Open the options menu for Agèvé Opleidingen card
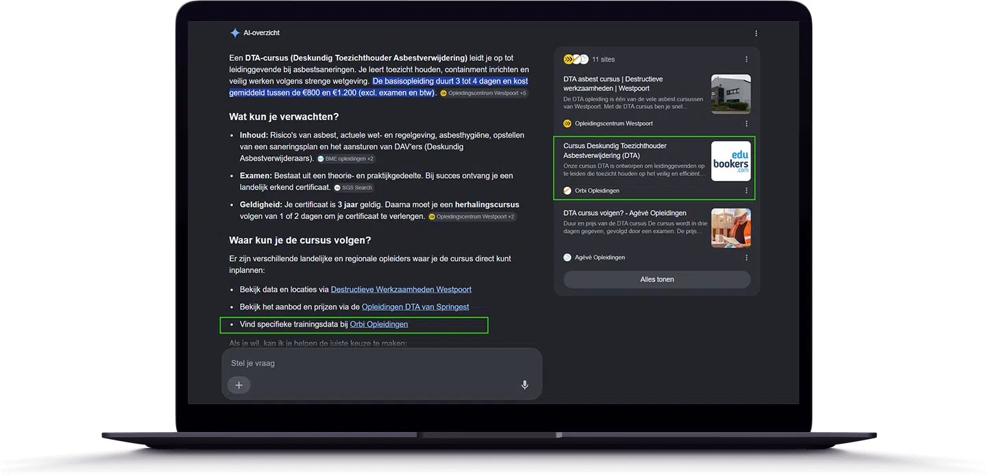This screenshot has width=987, height=476. pyautogui.click(x=746, y=258)
